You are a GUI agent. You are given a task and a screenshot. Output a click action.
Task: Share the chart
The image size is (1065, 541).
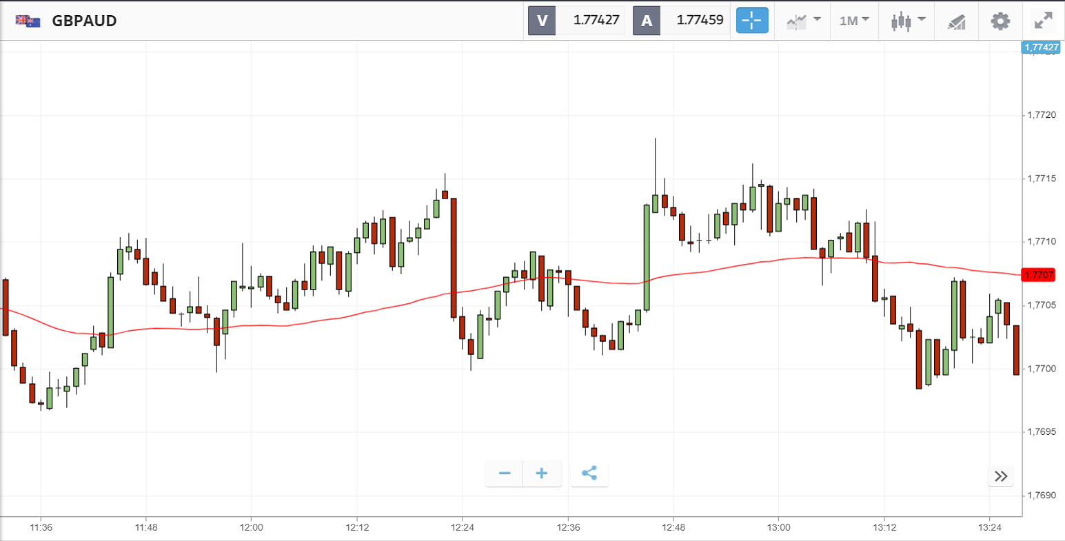click(589, 473)
